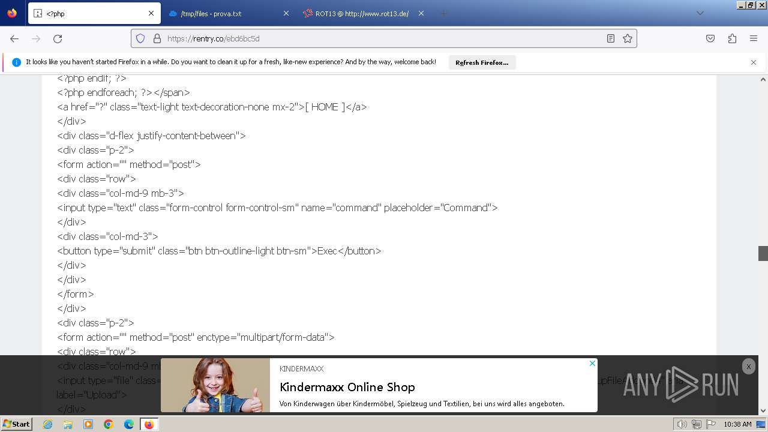
Task: Click the </form> closing tag line
Action: (x=76, y=294)
